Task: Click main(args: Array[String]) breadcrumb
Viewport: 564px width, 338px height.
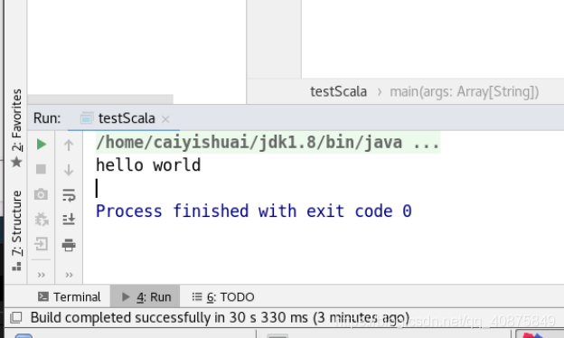Action: 465,91
